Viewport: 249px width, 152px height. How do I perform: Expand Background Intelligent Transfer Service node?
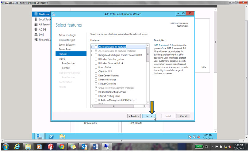tap(92, 55)
